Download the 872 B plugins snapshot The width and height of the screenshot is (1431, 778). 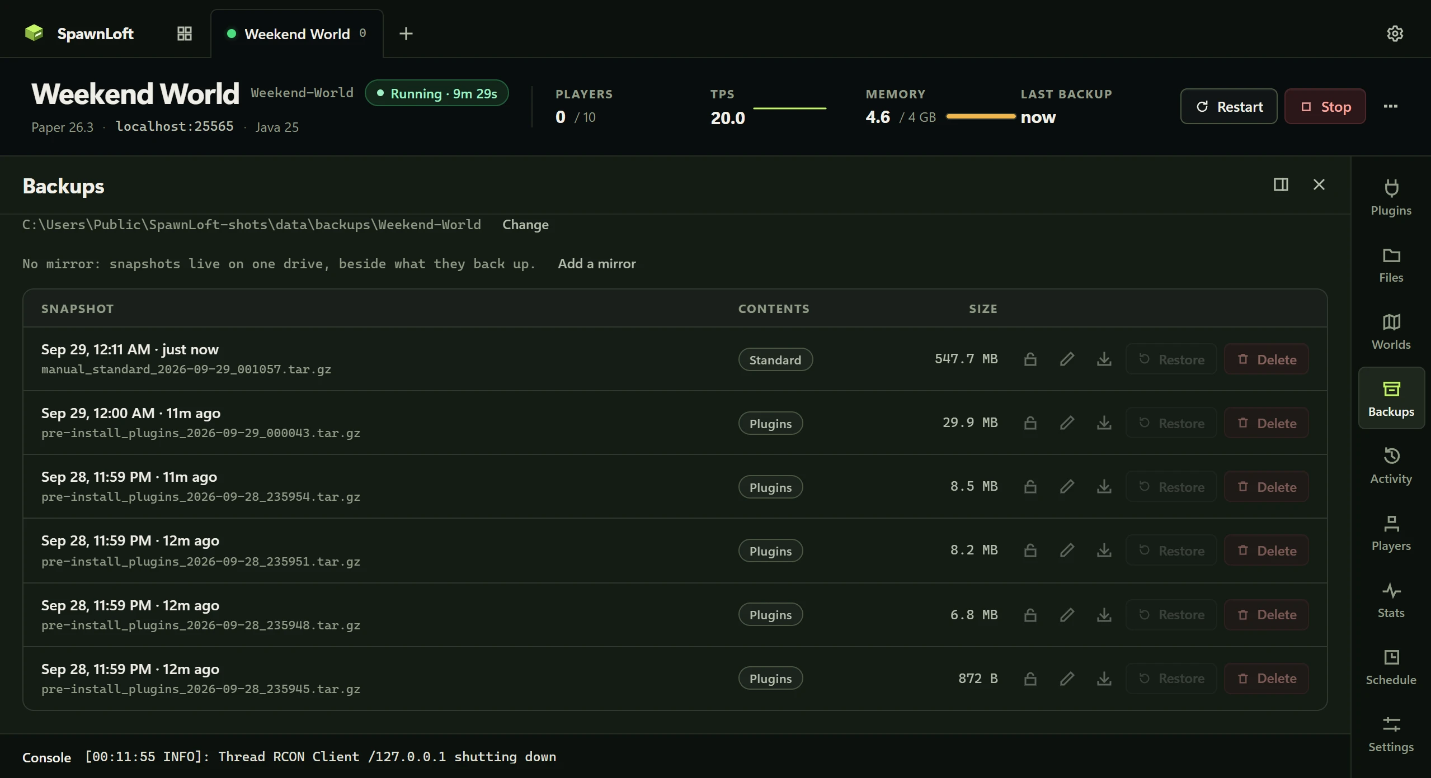[1104, 679]
